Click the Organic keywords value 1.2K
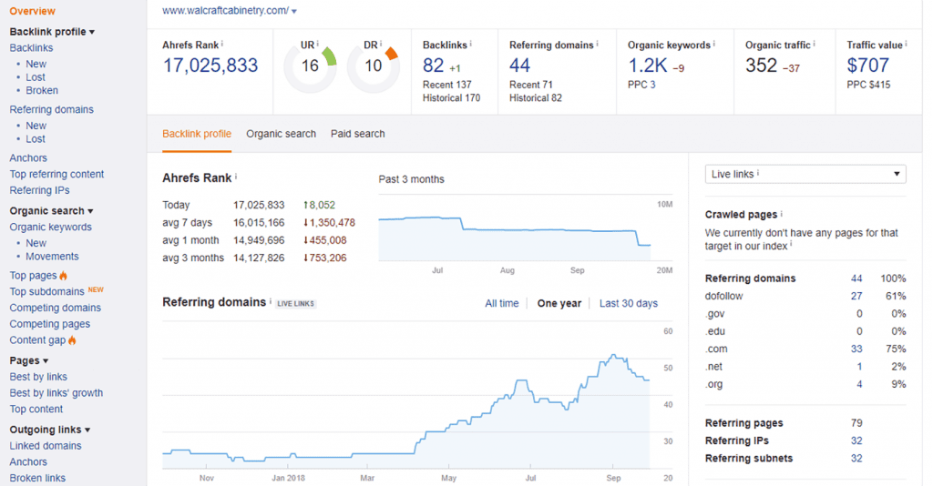933x486 pixels. (648, 66)
